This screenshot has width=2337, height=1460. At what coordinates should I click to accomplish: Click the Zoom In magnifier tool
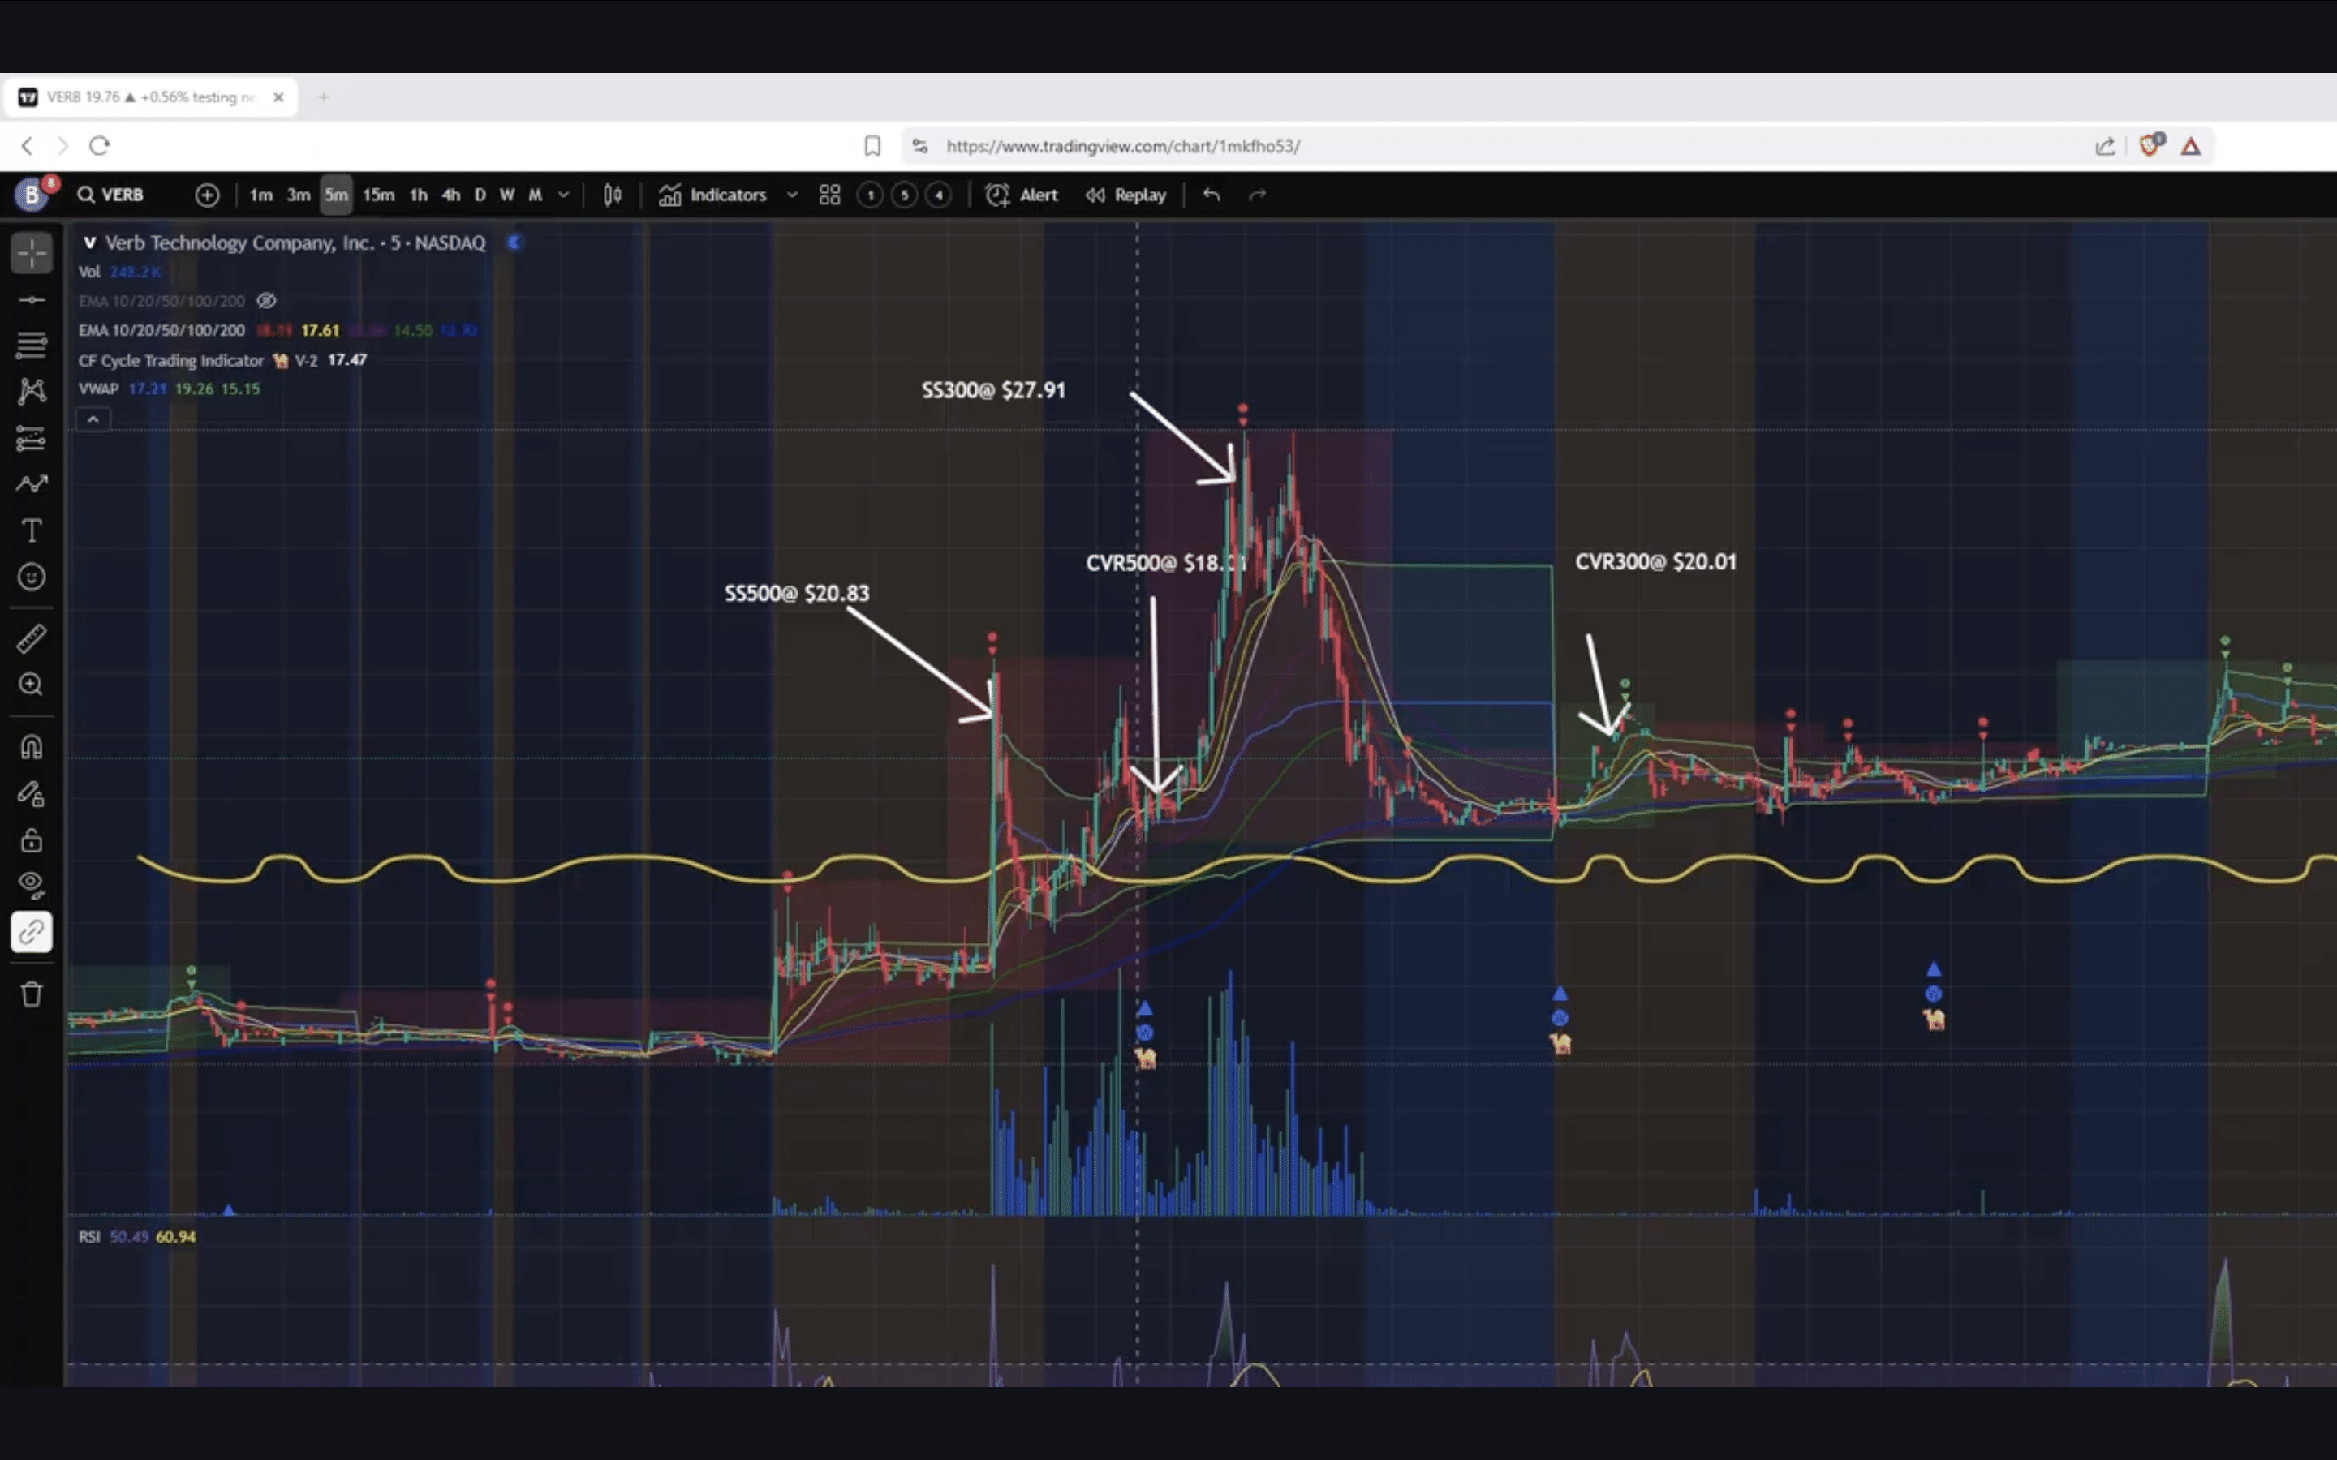[32, 685]
